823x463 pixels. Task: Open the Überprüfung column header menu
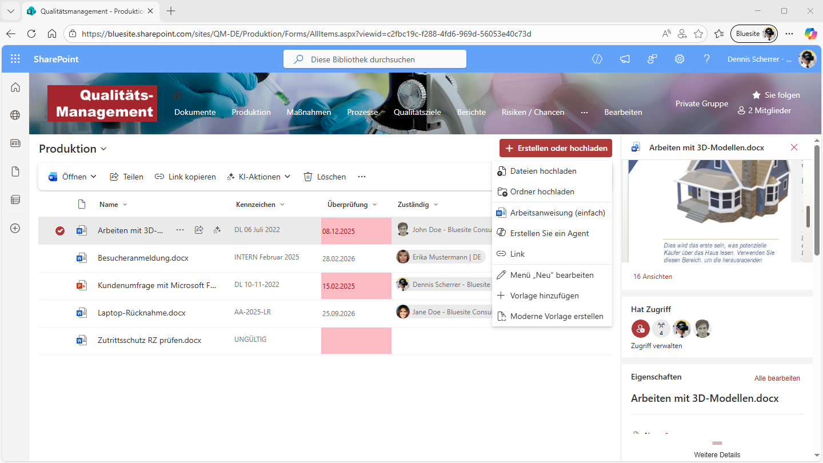(351, 205)
